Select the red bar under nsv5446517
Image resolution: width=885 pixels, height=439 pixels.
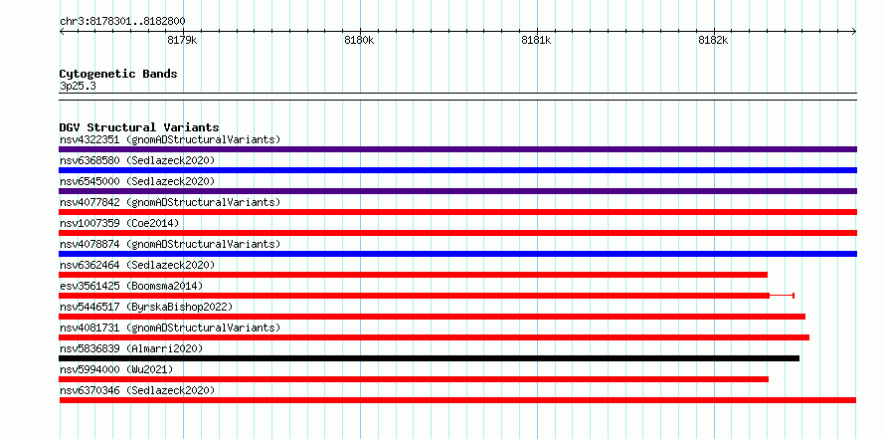(432, 317)
